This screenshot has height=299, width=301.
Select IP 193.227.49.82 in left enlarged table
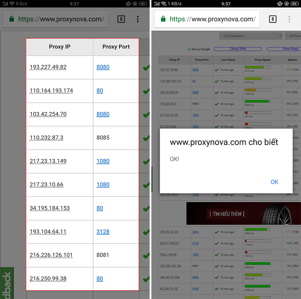coord(48,67)
